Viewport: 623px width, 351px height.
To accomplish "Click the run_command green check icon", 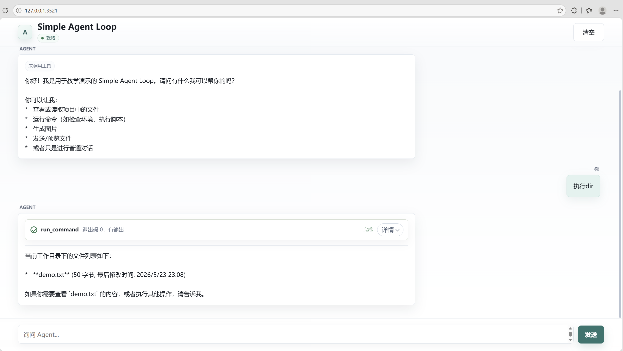I will click(34, 230).
